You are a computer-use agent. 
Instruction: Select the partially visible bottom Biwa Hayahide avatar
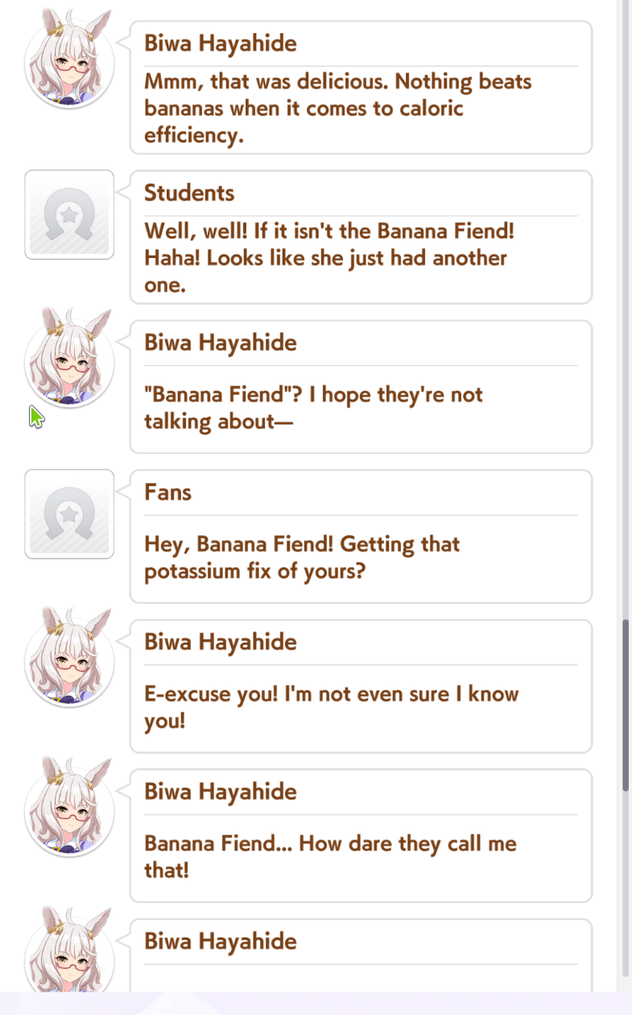[x=69, y=953]
